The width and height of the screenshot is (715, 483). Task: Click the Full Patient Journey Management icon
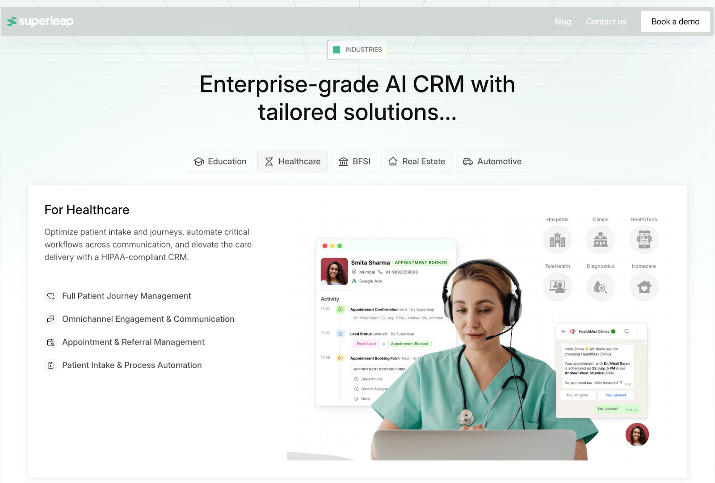[51, 296]
